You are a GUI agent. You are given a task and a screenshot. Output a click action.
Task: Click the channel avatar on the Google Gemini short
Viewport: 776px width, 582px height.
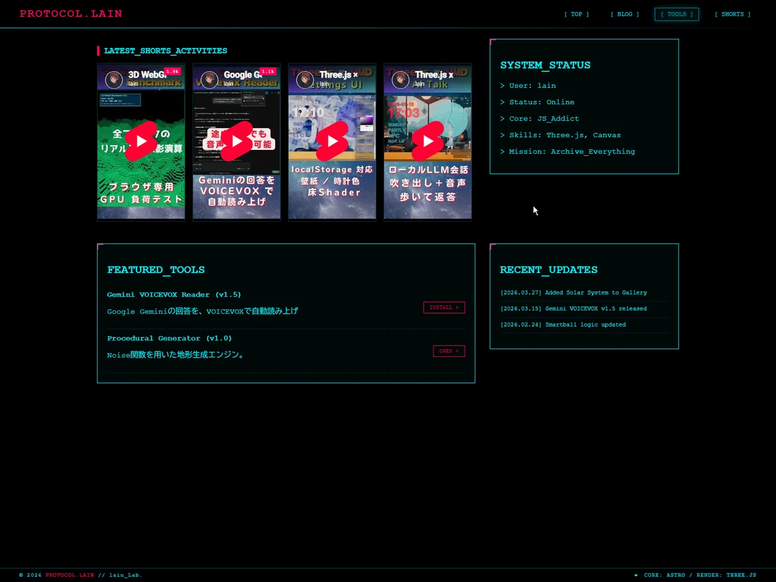(210, 80)
